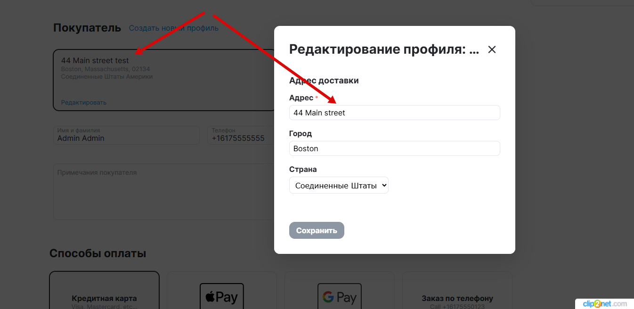Click the Редактирование профиля dialog title
Image resolution: width=634 pixels, height=309 pixels.
pos(383,49)
